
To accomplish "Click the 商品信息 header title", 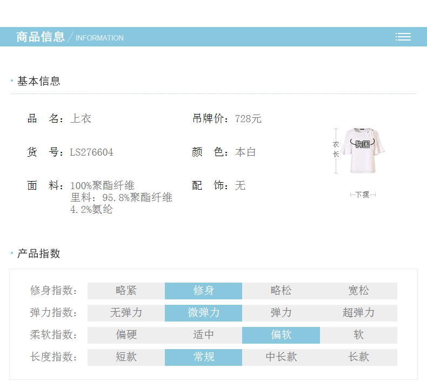I will click(41, 37).
